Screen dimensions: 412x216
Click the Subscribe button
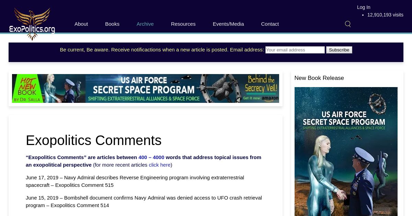[x=339, y=50]
